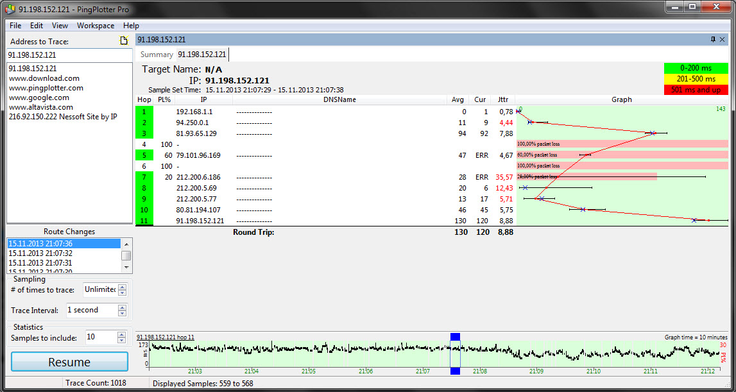The width and height of the screenshot is (736, 392).
Task: Click the red jitter value 35,57
Action: (x=504, y=177)
